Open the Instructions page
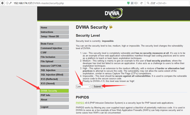190x115 pixels. pyautogui.click(x=54, y=32)
